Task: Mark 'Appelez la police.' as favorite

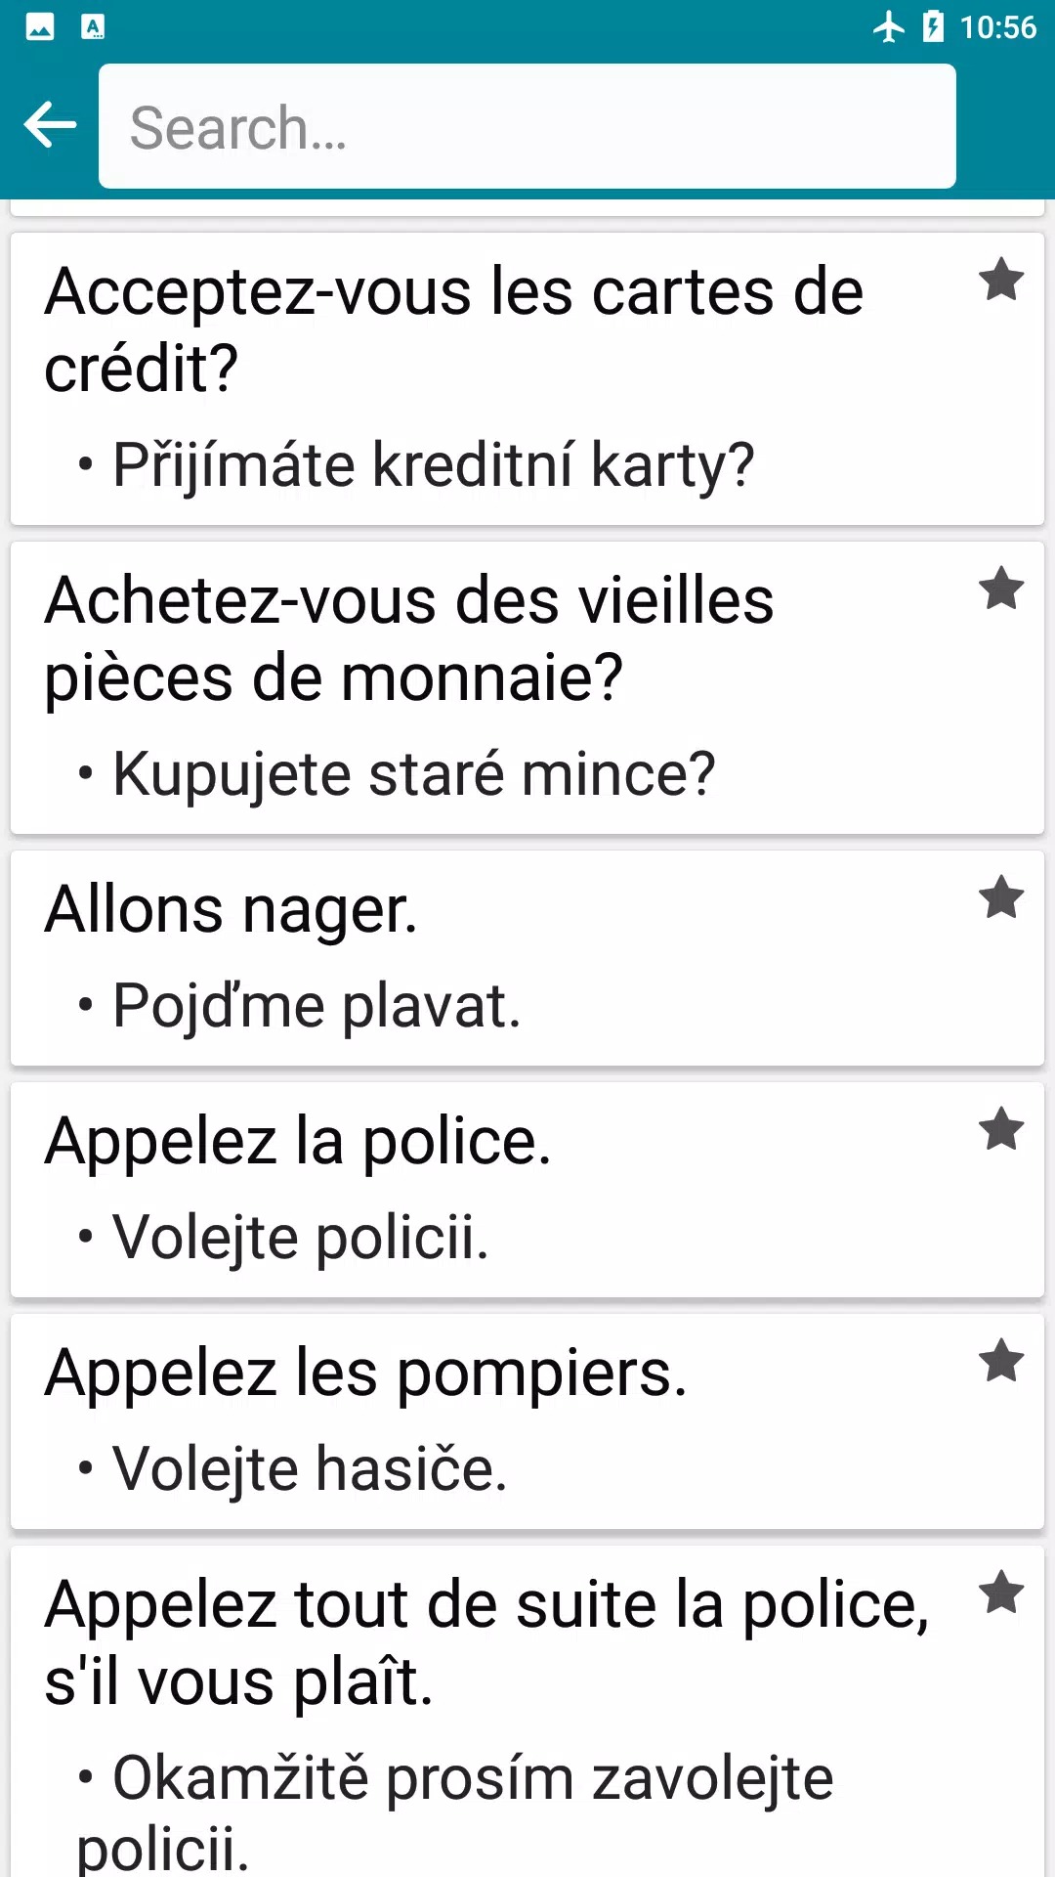Action: click(x=1001, y=1130)
